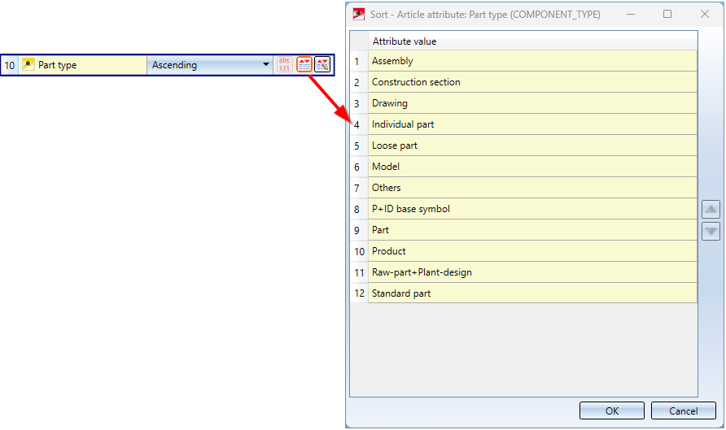
Task: Select the Product attribute value
Action: (x=532, y=251)
